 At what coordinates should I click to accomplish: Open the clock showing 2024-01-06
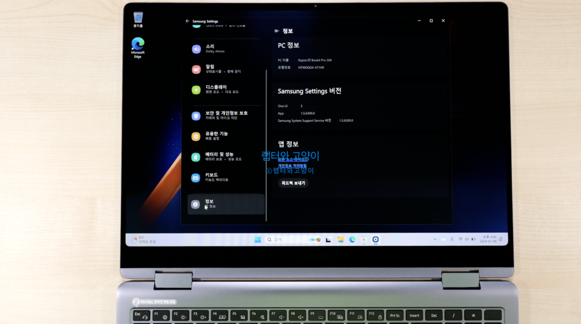[x=488, y=239]
